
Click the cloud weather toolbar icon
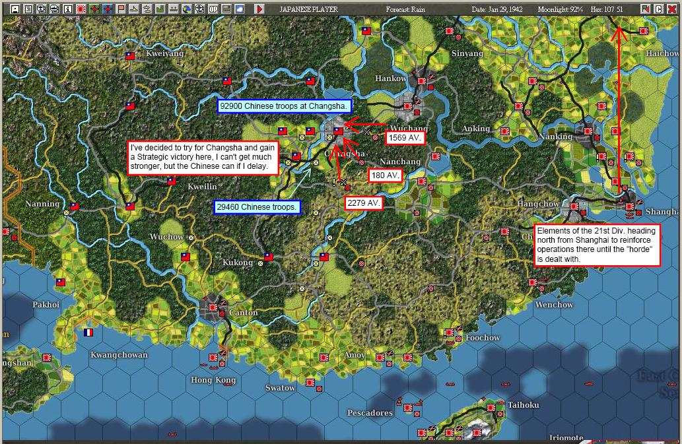coord(239,9)
